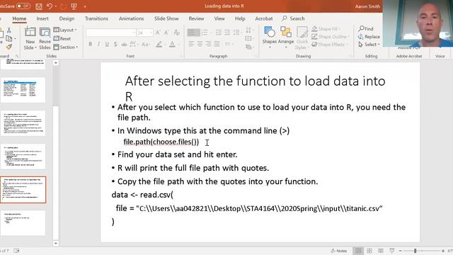Apply Bold formatting
Screen dimensions: 453x255
[91, 44]
